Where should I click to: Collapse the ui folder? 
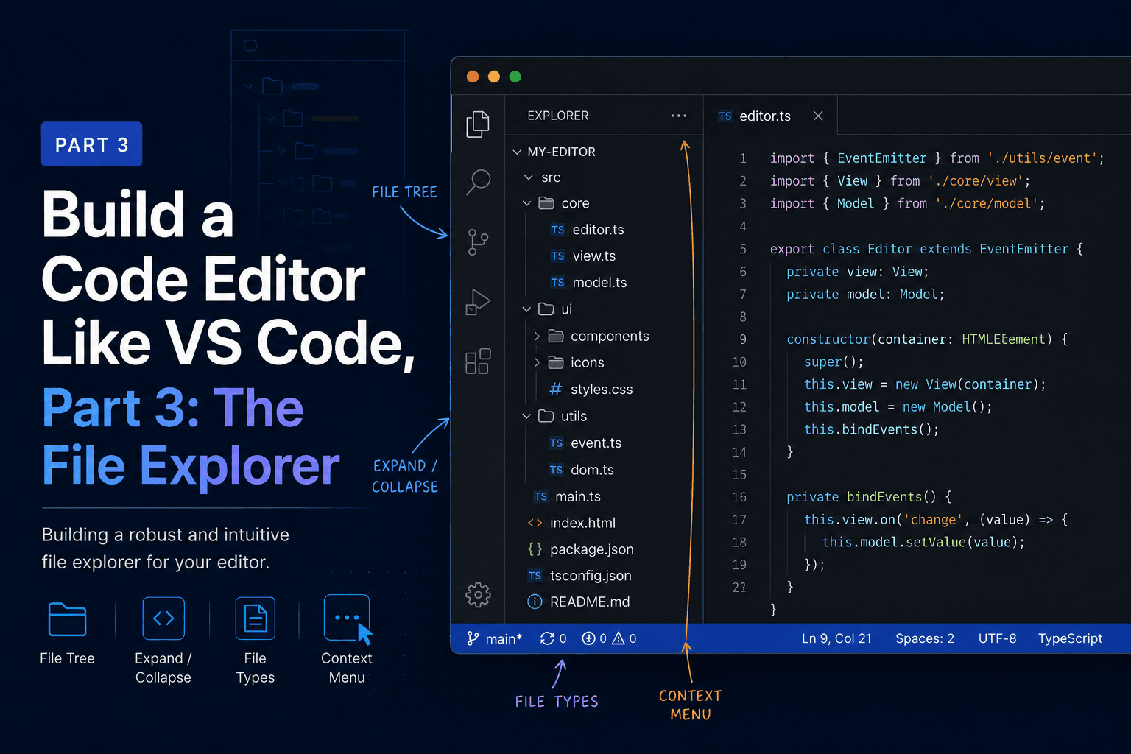pos(526,309)
